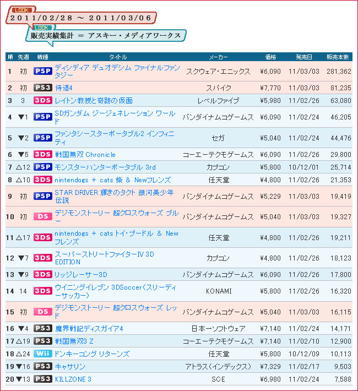Screen dimensions: 358x391
Task: Click the PSP badge in the ファンタシースターポータブル2 row
Action: pos(43,138)
